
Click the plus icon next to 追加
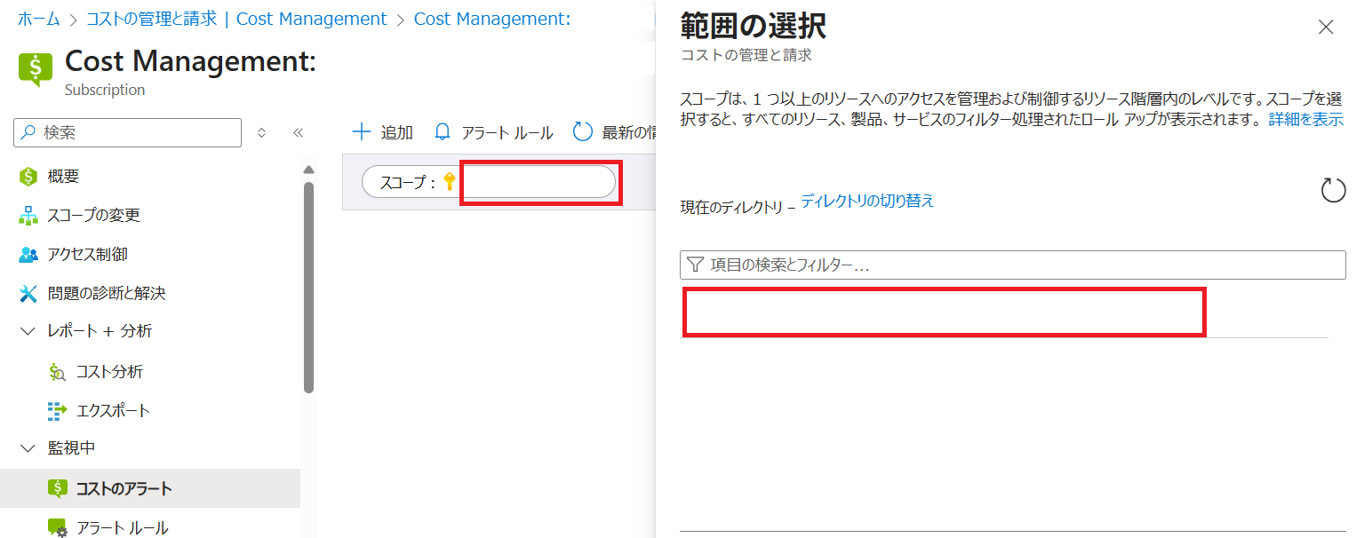pos(362,132)
